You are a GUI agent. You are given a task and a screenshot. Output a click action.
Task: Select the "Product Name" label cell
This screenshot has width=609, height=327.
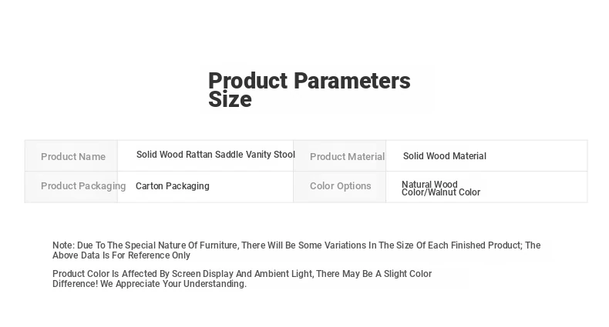[x=73, y=157]
